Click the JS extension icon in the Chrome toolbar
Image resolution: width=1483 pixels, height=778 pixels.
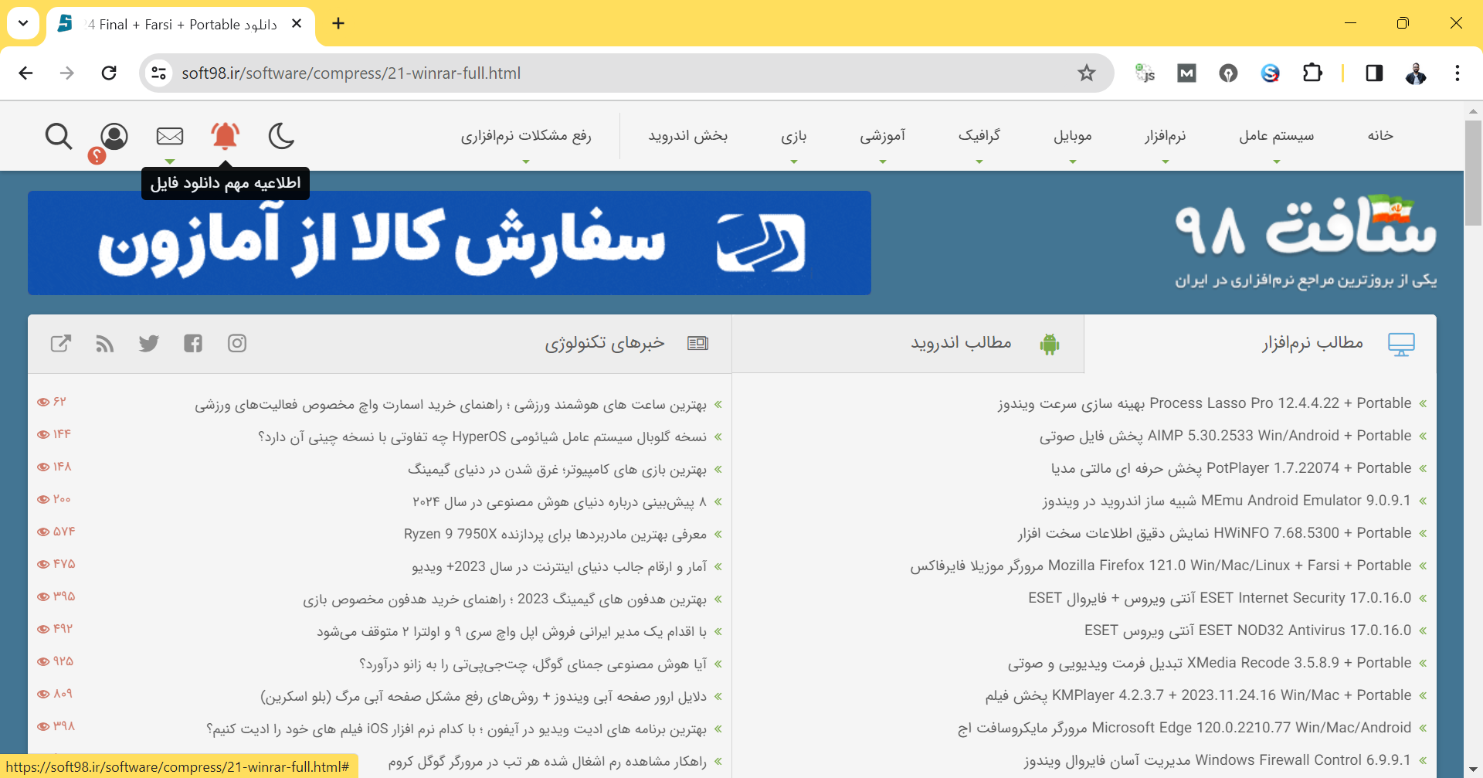[x=1145, y=73]
